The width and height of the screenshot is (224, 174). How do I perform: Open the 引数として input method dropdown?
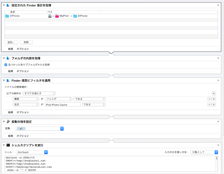tap(204, 152)
